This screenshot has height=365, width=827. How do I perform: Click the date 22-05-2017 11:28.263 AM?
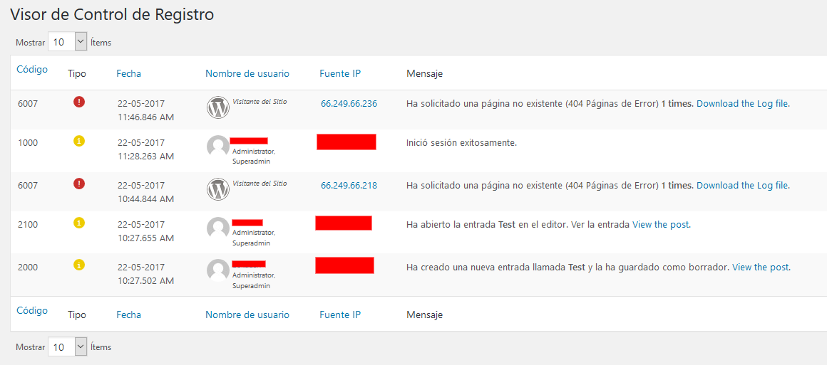[x=145, y=149]
